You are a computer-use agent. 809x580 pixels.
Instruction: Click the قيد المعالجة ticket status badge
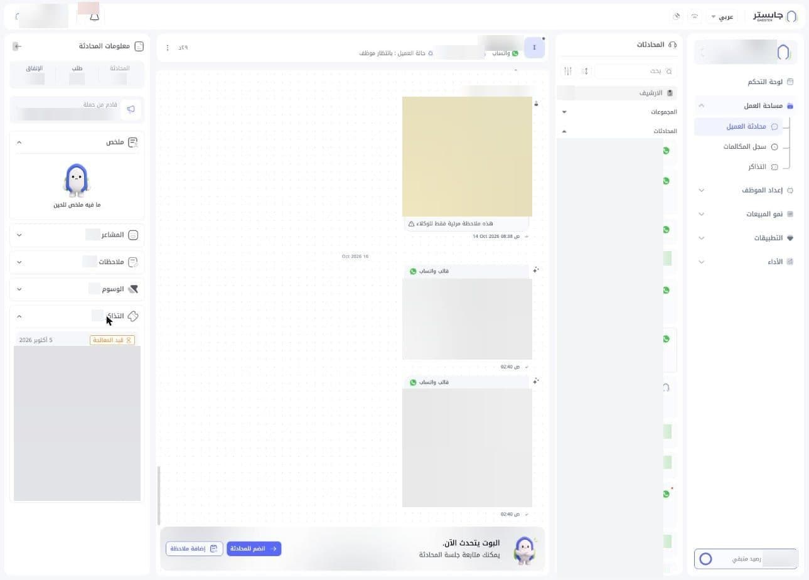[112, 340]
